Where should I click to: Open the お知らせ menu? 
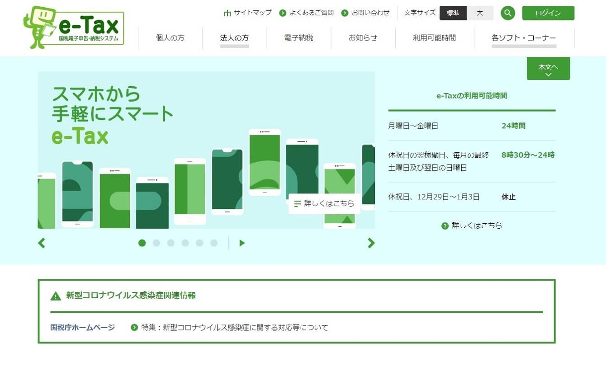point(363,38)
